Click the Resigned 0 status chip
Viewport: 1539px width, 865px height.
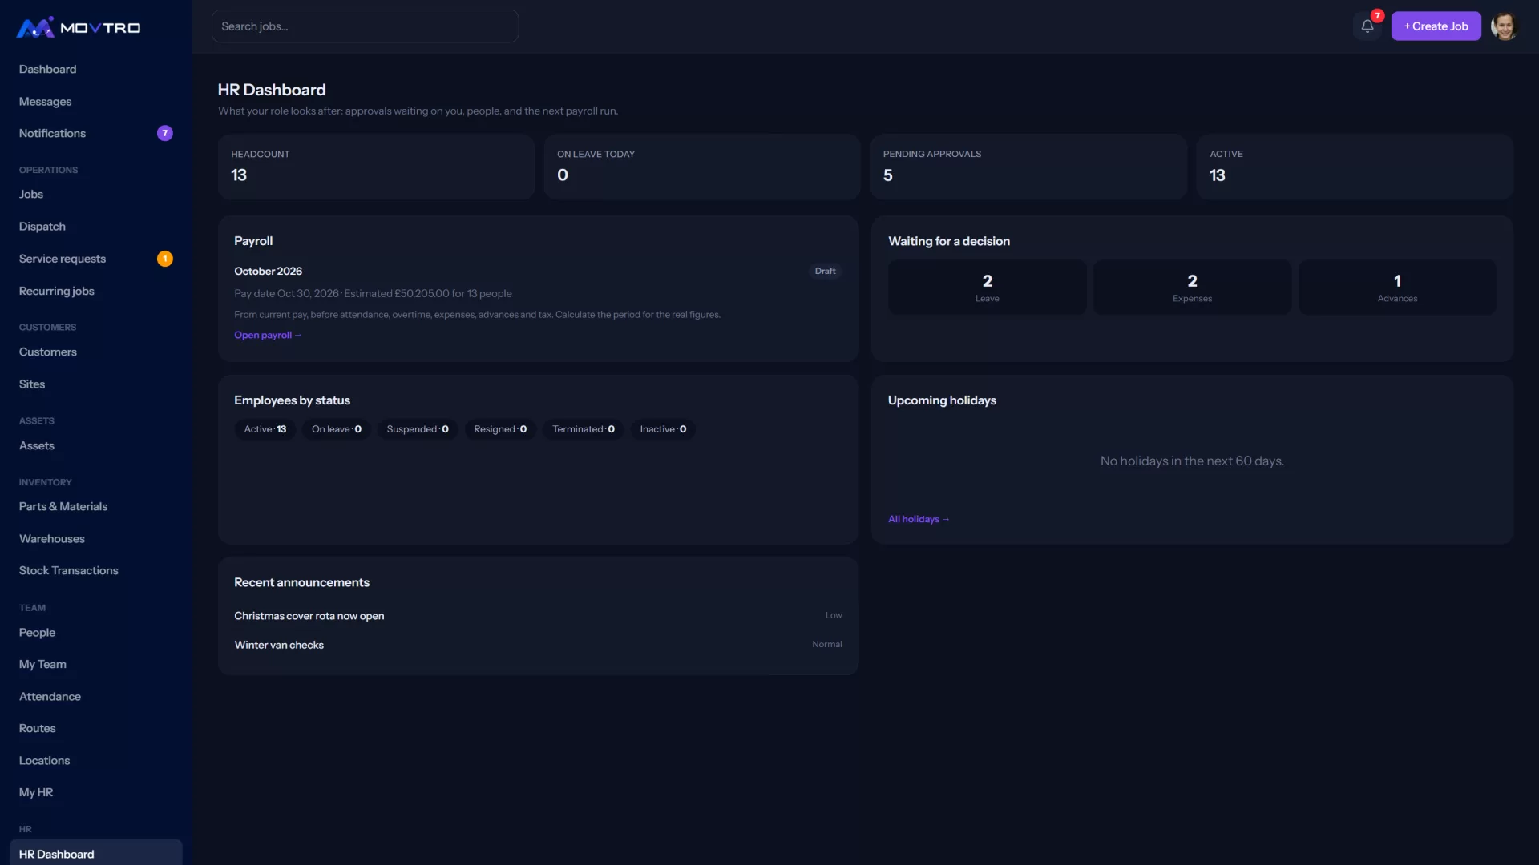(x=500, y=429)
